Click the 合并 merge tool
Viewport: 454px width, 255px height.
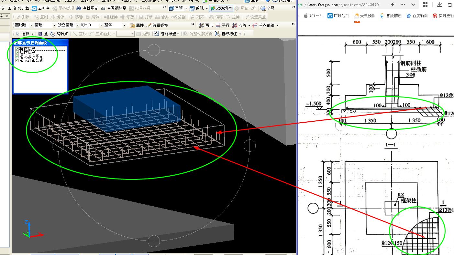click(x=162, y=17)
